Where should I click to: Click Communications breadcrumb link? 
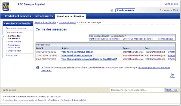[x=68, y=23]
